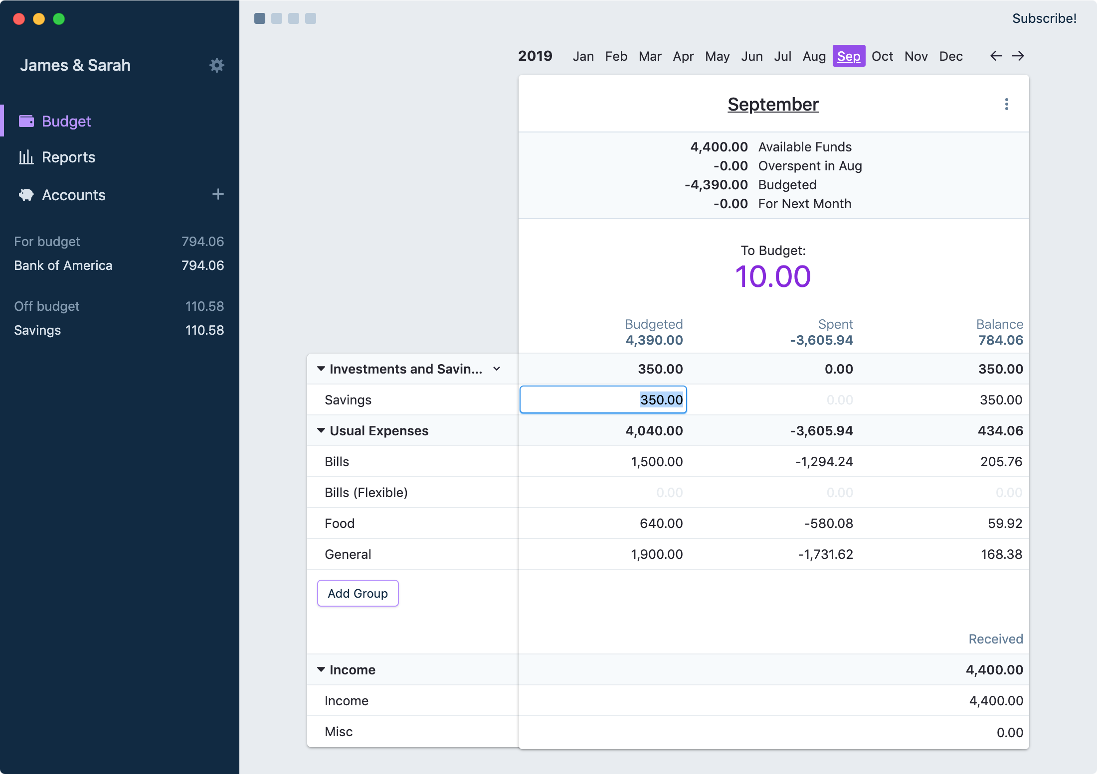Collapse the Income group triangle
The width and height of the screenshot is (1097, 774).
[x=321, y=669]
